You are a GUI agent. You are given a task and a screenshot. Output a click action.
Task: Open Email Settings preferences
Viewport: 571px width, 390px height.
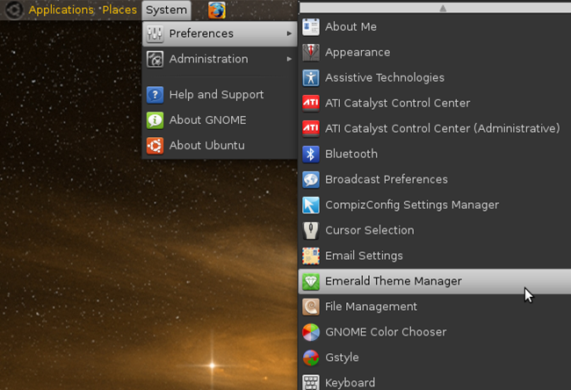click(x=364, y=256)
